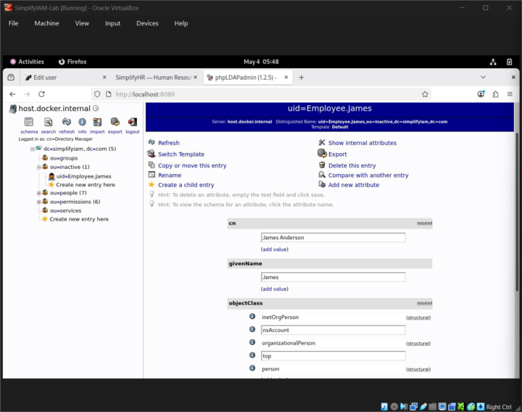Select ou=services in the tree

(x=65, y=210)
